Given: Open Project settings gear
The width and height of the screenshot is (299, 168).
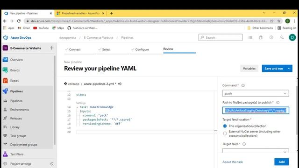Looking at the screenshot, I should (x=5, y=164).
